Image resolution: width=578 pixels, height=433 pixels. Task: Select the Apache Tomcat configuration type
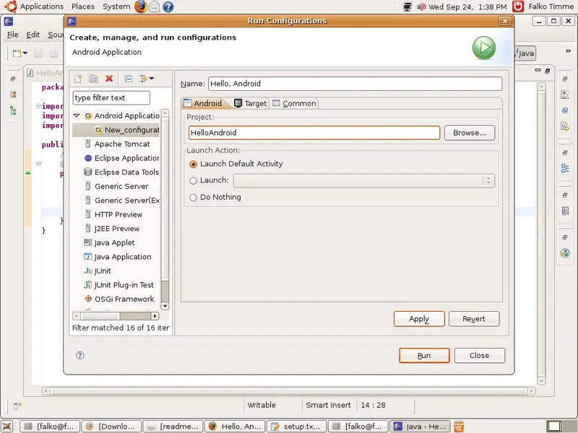click(x=122, y=144)
